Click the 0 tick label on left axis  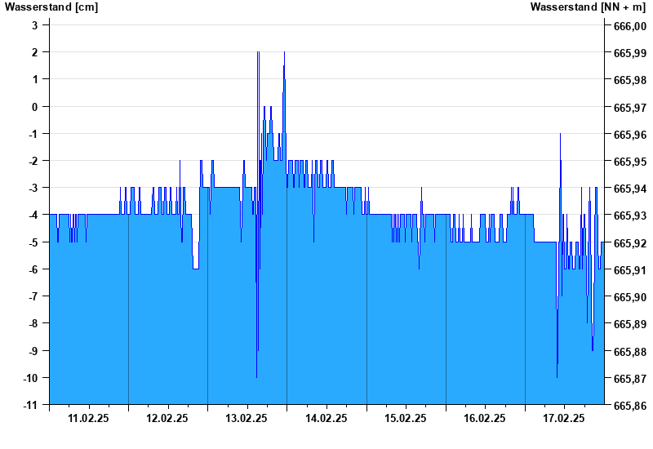35,107
